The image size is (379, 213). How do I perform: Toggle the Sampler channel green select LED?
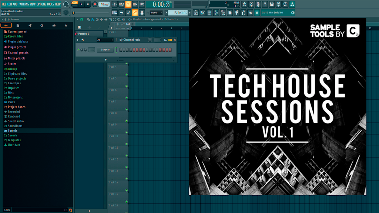coord(117,50)
